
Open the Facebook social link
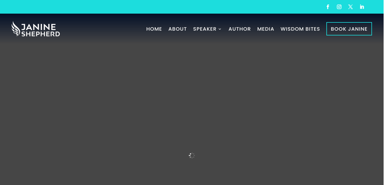[x=328, y=7]
